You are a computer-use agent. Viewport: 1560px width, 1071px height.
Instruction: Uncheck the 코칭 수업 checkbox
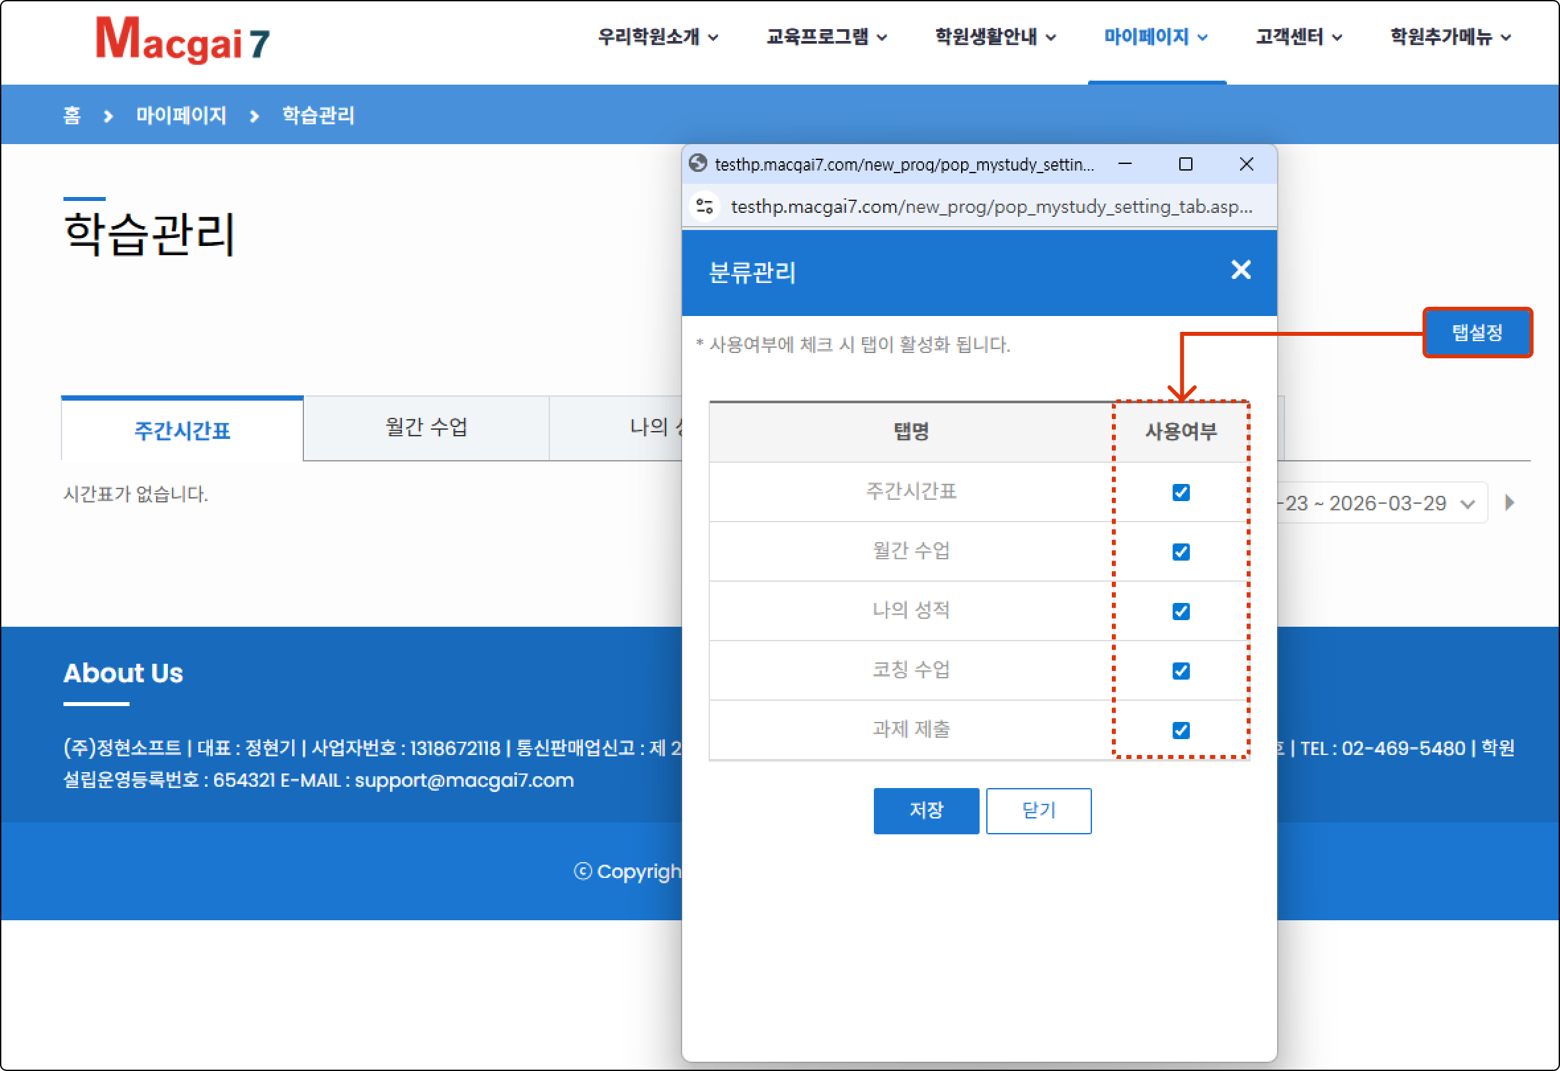1181,671
